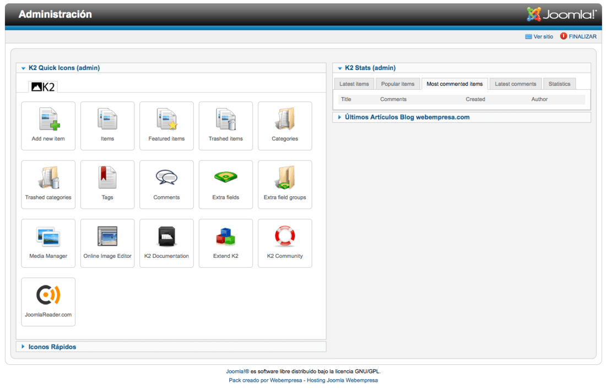
Task: Click the Ver sitio monitor icon
Action: coord(528,37)
